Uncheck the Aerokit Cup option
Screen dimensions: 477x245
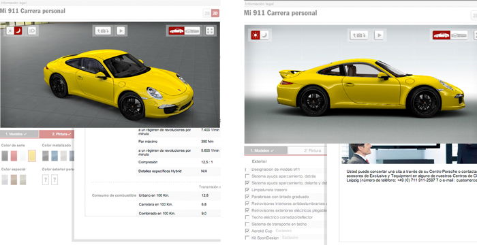247,231
